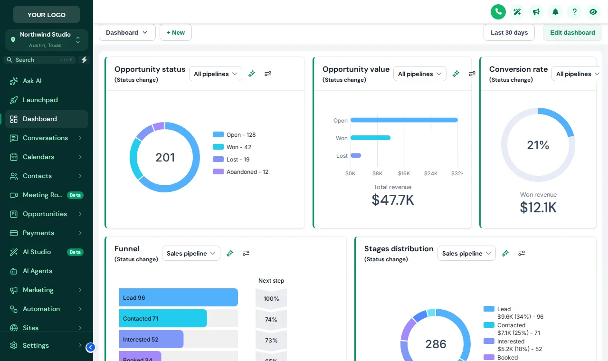Click the green phone dialer icon
608x361 pixels.
point(498,12)
